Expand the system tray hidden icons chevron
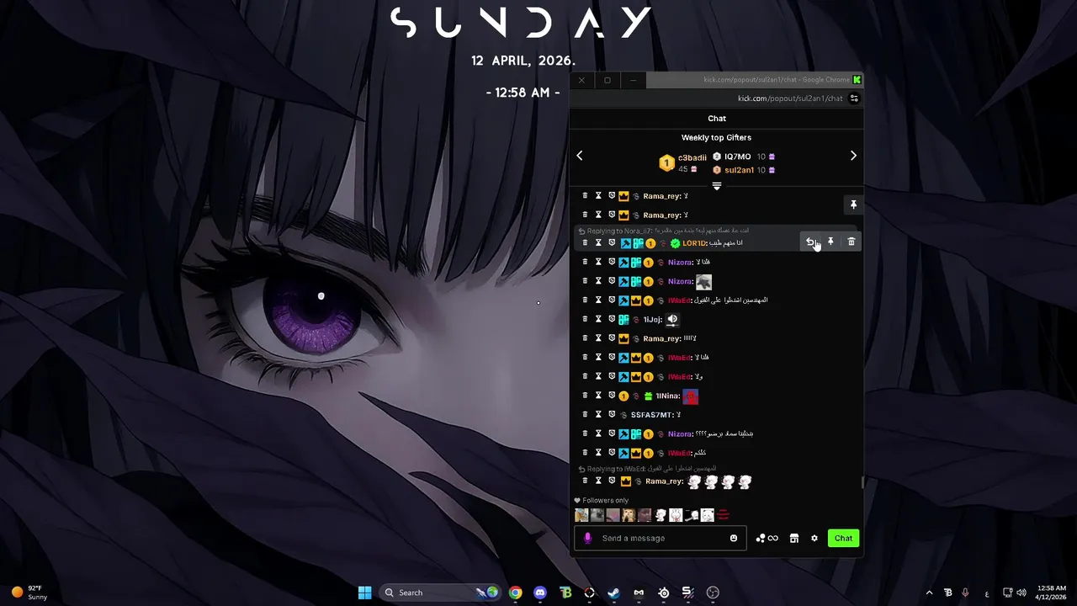The height and width of the screenshot is (606, 1077). pos(929,593)
